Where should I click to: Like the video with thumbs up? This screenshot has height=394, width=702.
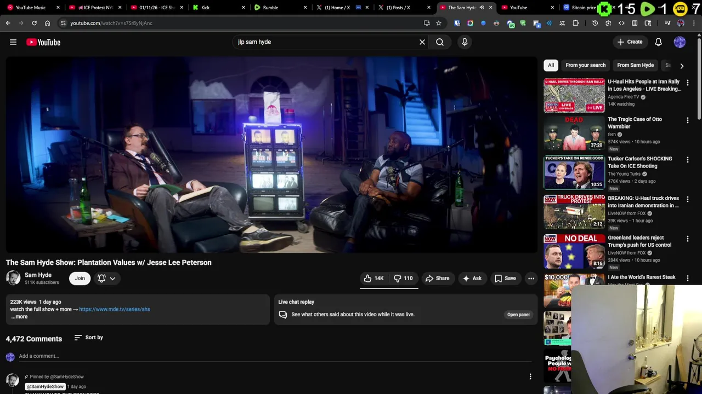pos(373,279)
